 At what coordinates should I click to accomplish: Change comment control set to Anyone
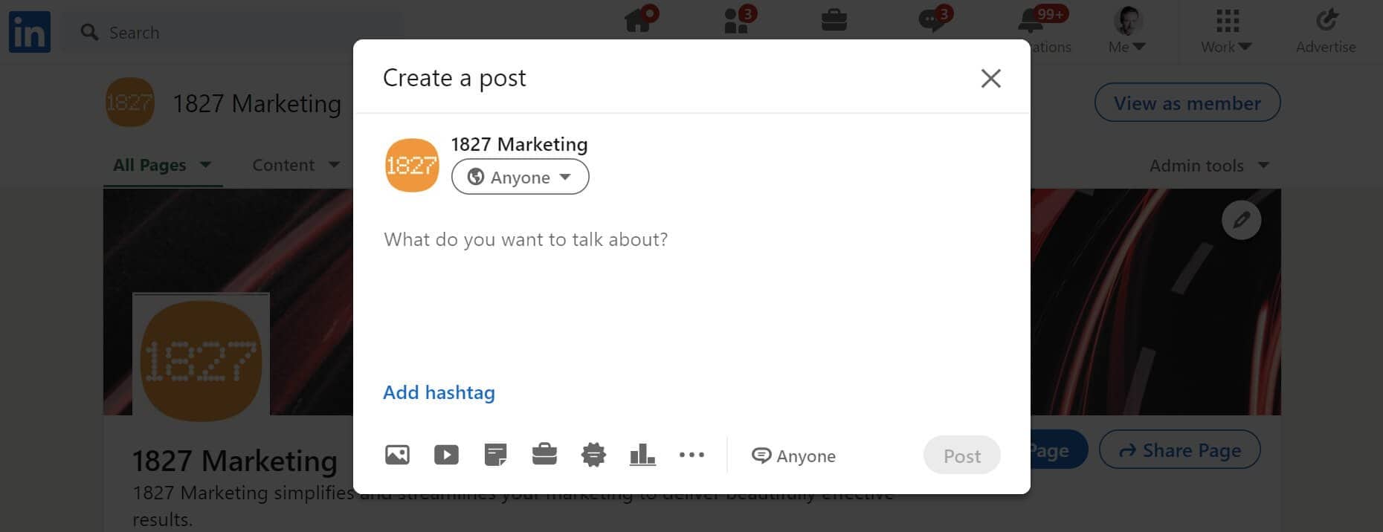click(793, 455)
